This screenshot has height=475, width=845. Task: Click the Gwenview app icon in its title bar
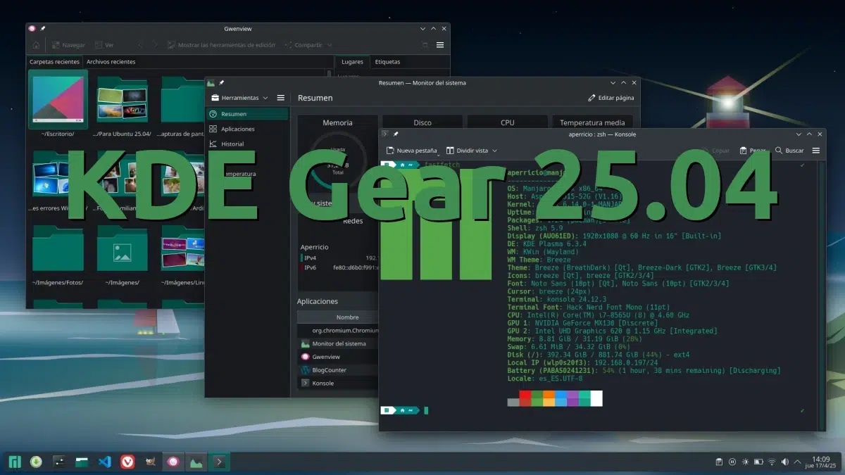pos(32,29)
